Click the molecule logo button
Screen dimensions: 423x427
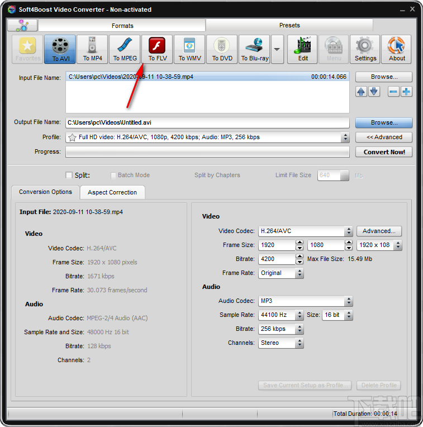tap(22, 25)
